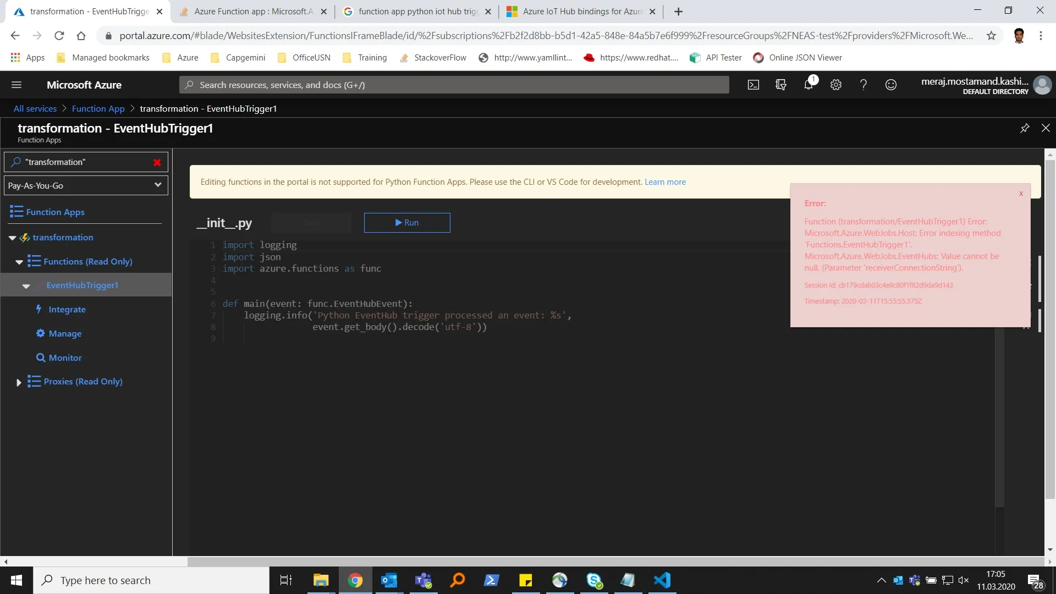Open the feedback smiley icon
The image size is (1056, 594).
click(x=891, y=85)
